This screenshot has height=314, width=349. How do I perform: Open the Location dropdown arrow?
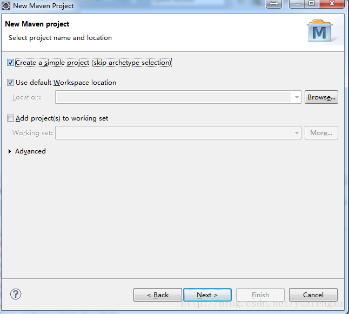click(x=297, y=97)
